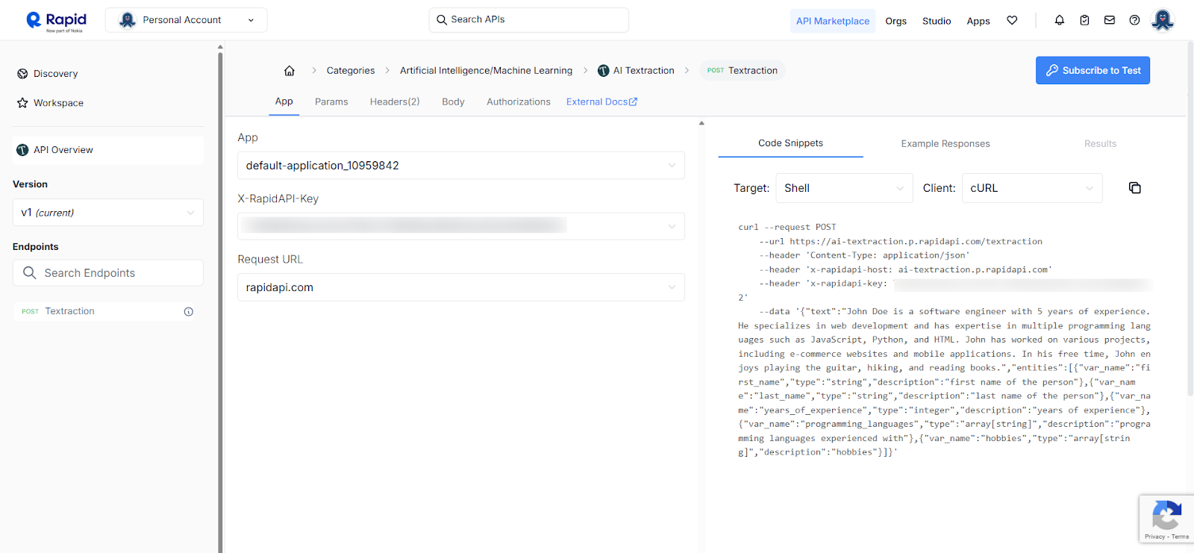Select the Code Snippets tab
The image size is (1194, 553).
[x=790, y=143]
